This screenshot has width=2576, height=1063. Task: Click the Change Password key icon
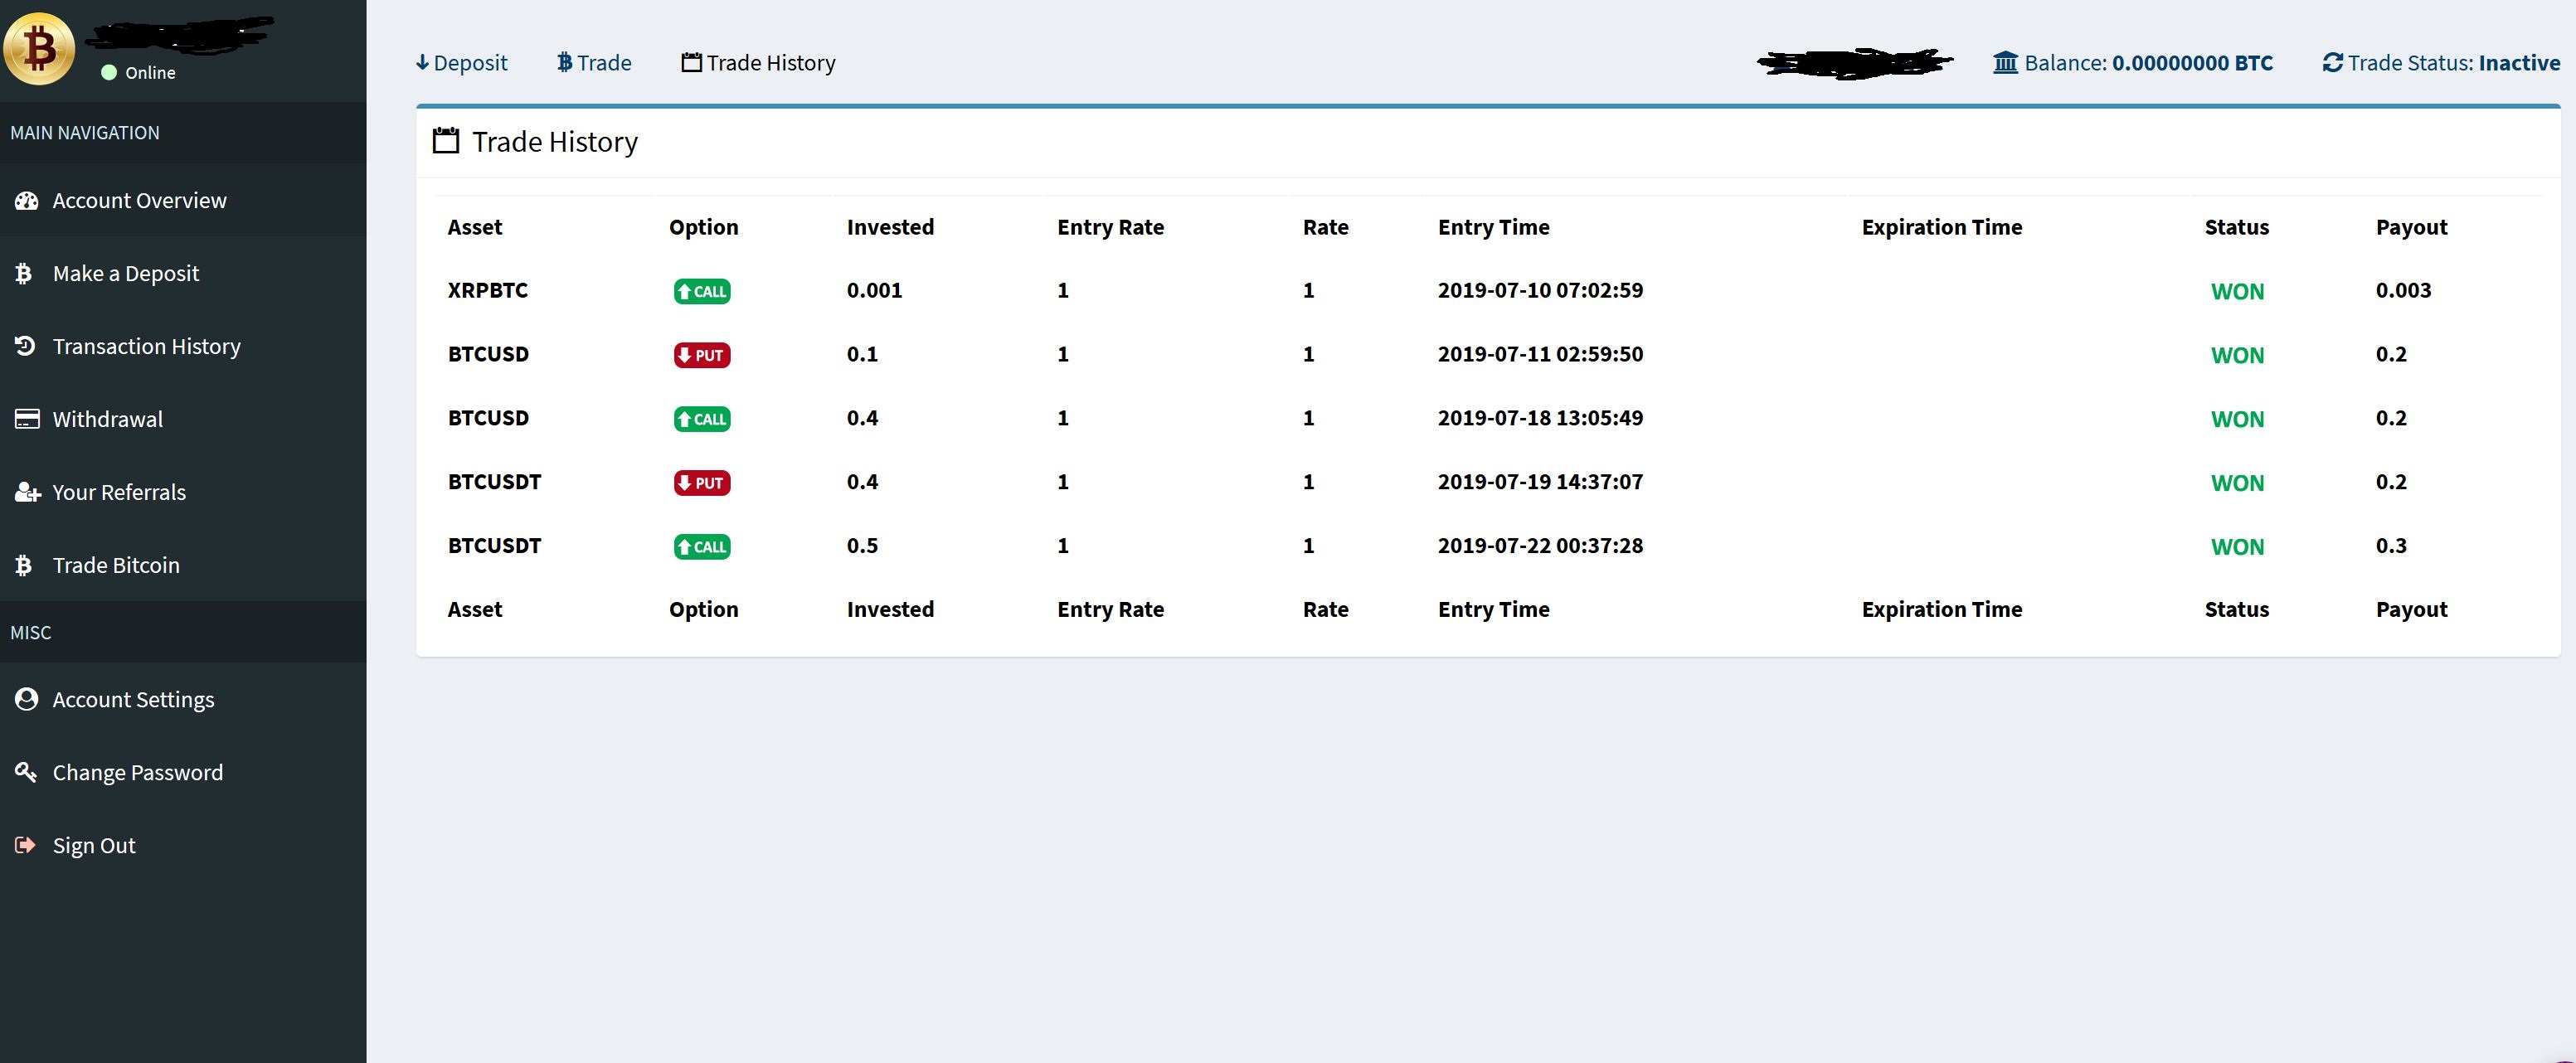(26, 772)
